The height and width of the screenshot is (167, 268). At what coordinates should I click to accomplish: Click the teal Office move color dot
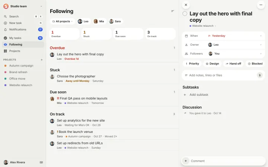[5, 79]
